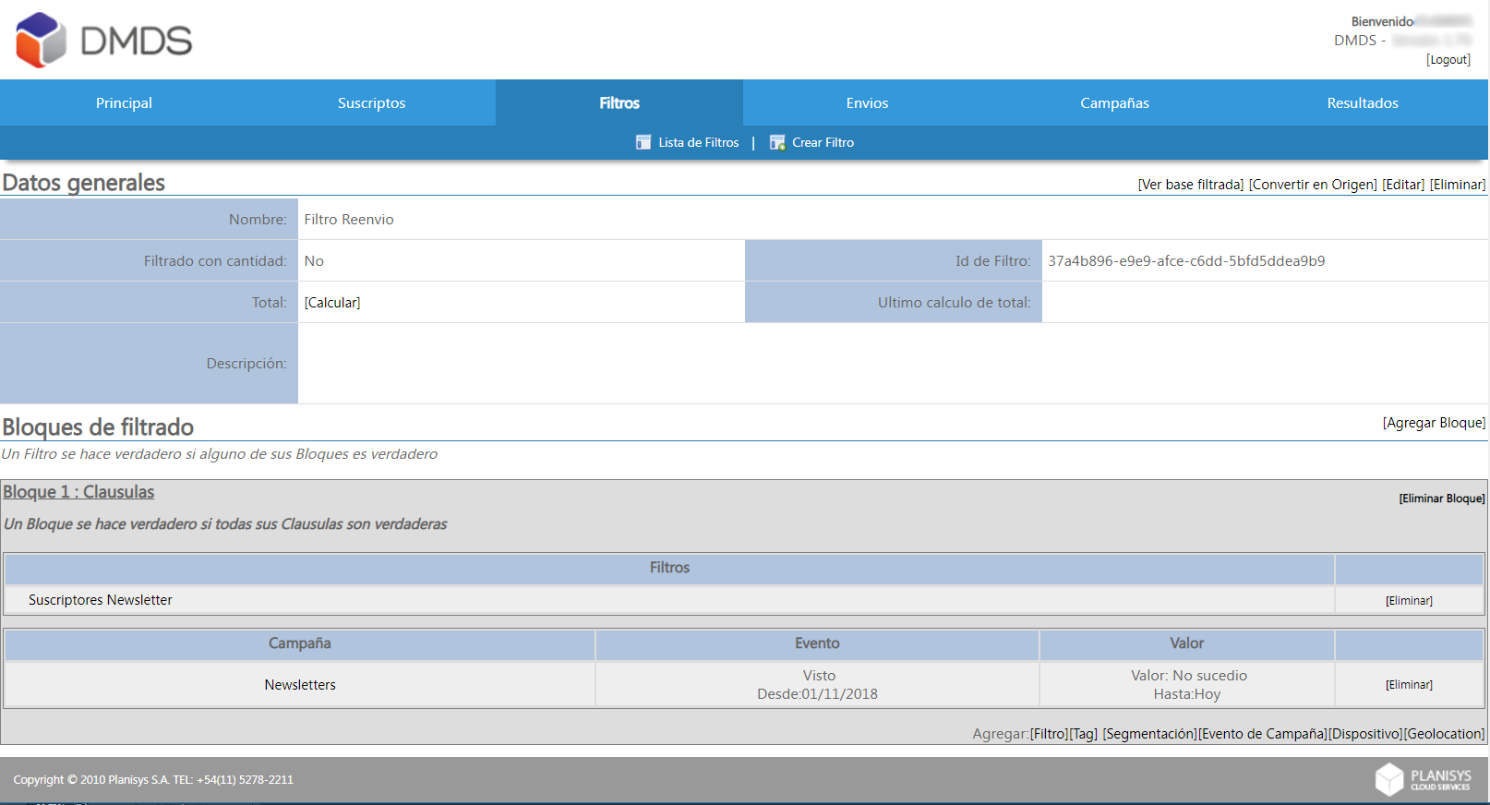
Task: Click the Filtros table header
Action: (x=669, y=568)
